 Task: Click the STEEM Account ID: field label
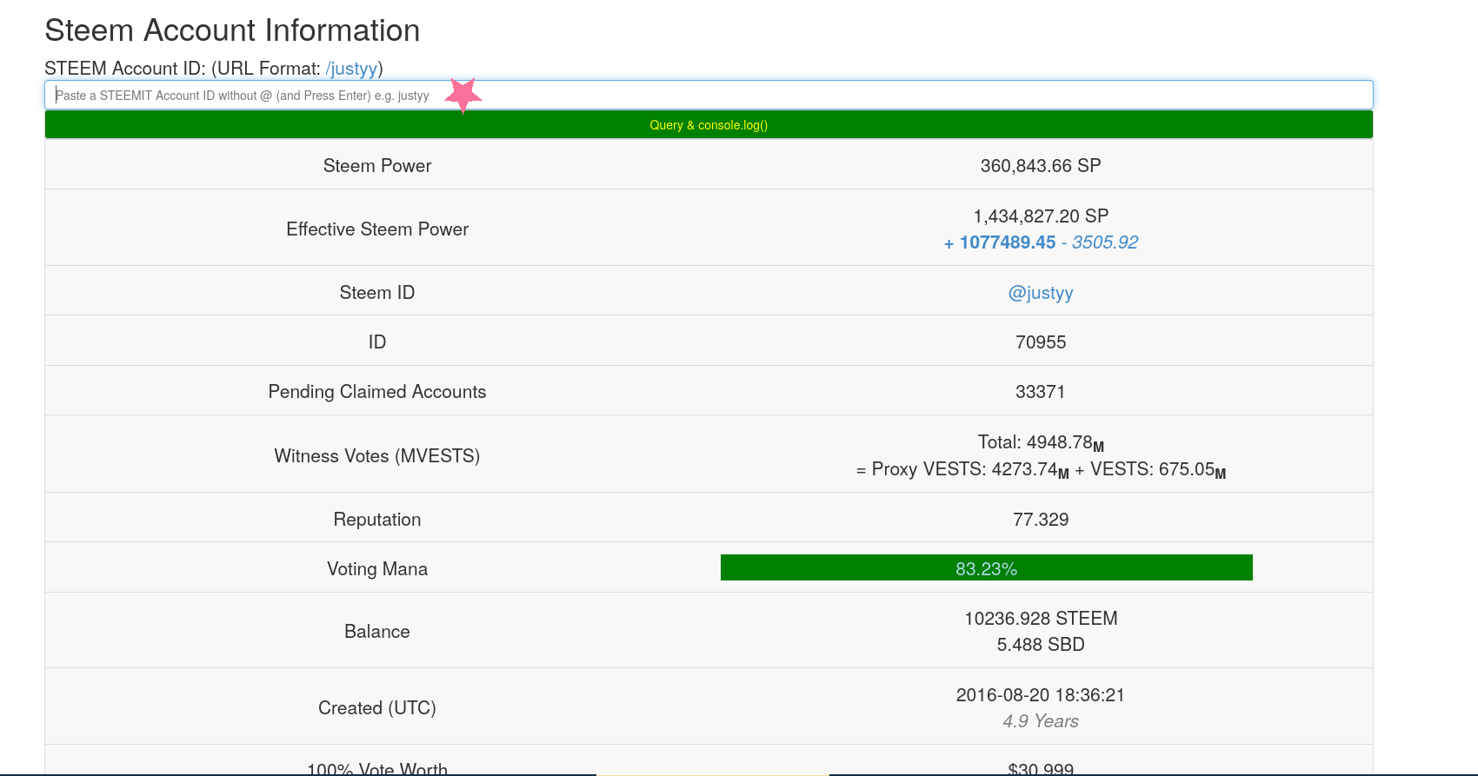[x=125, y=69]
